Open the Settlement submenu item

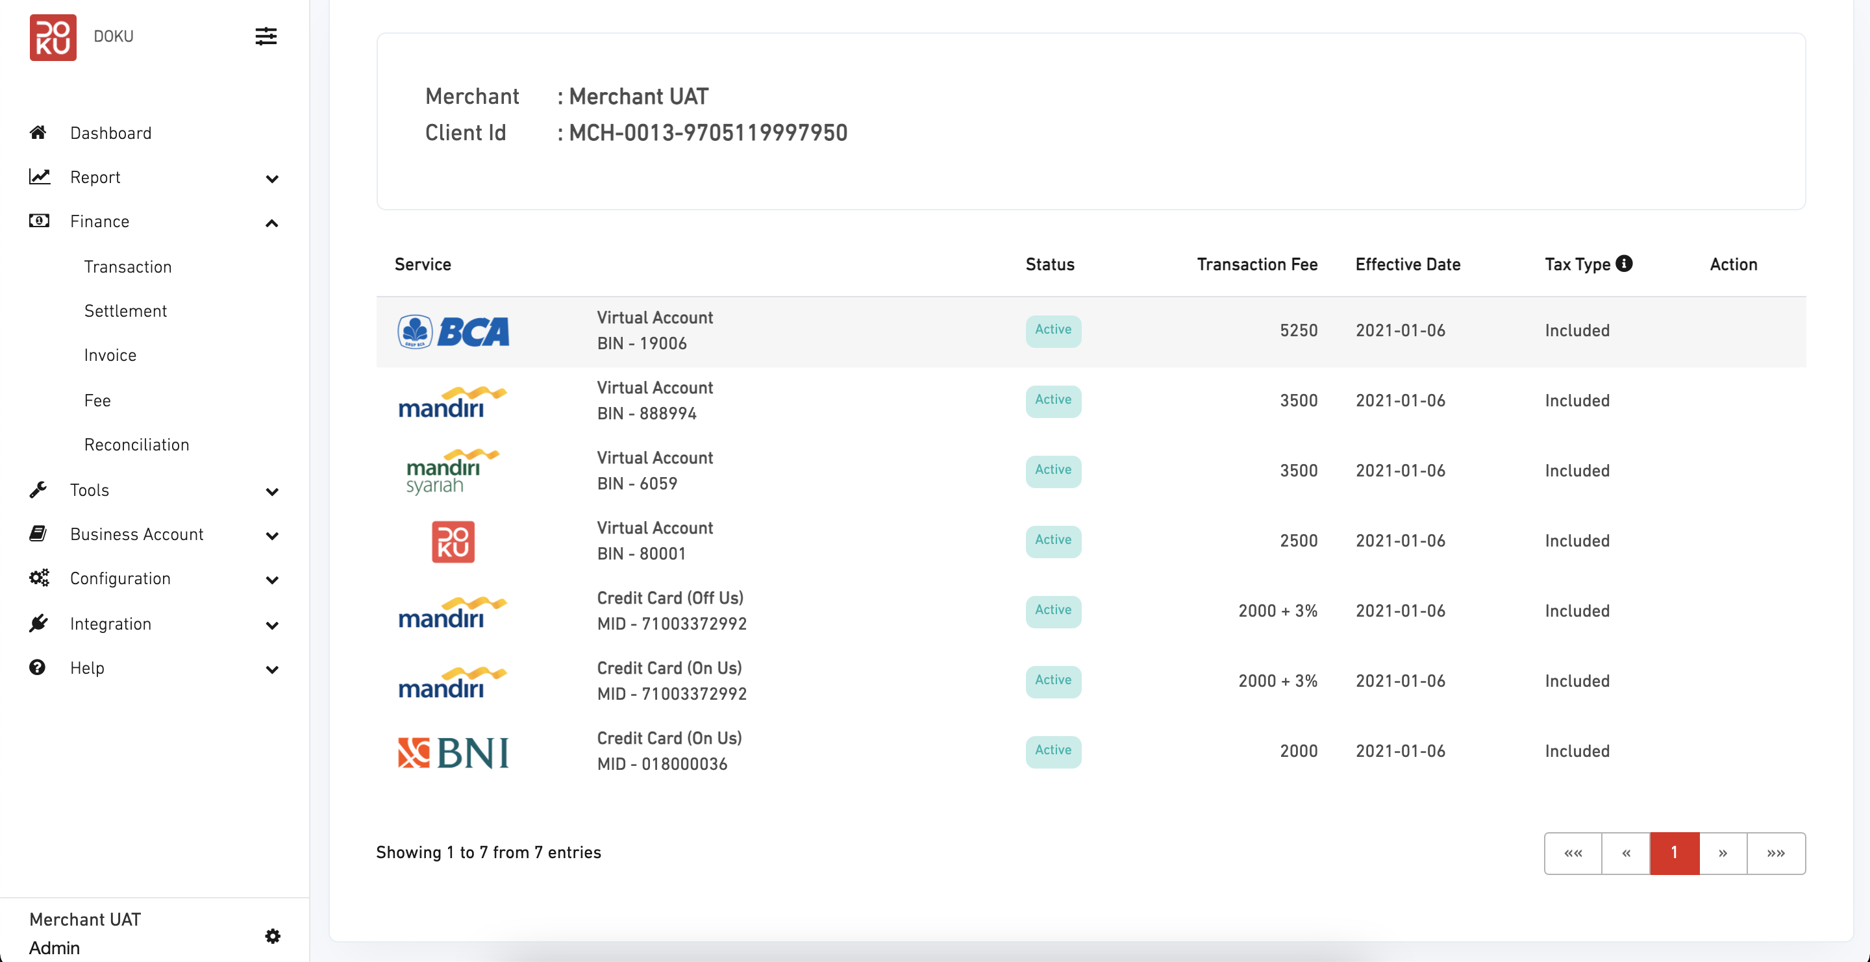pyautogui.click(x=125, y=310)
